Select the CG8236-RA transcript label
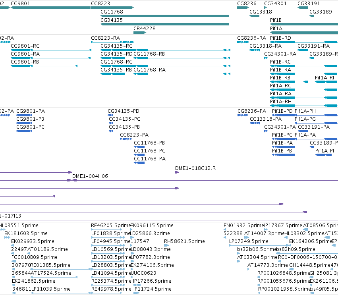 point(251,38)
